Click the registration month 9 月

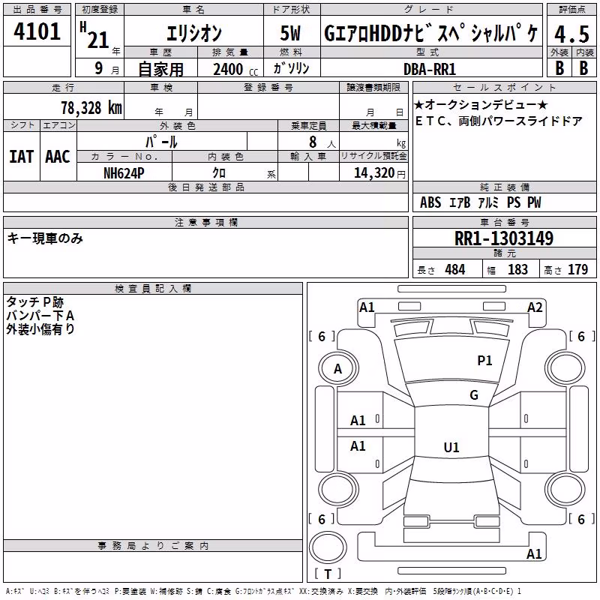coord(106,69)
